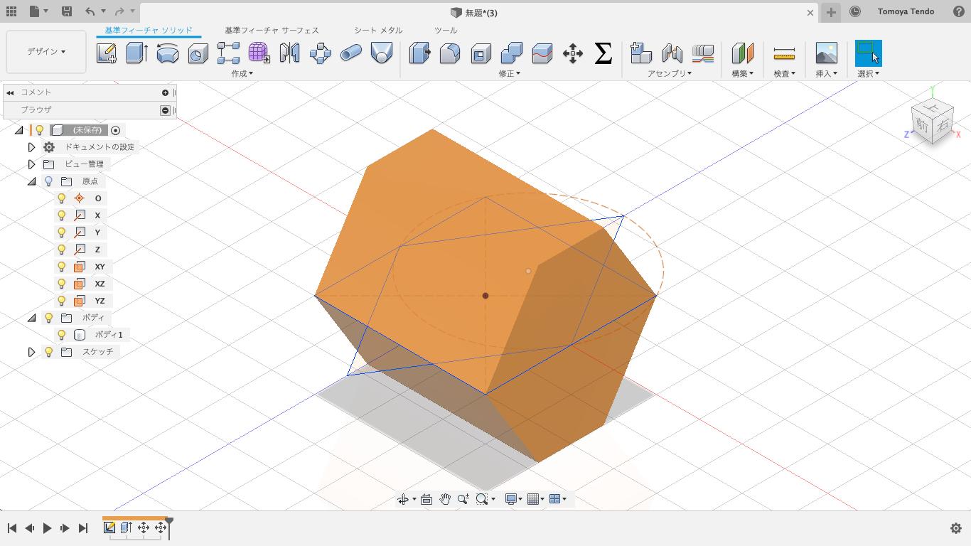The width and height of the screenshot is (971, 546).
Task: Open timeline settings gear
Action: click(956, 528)
